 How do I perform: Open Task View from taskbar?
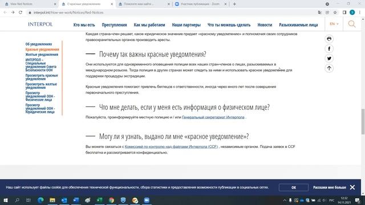click(29, 200)
